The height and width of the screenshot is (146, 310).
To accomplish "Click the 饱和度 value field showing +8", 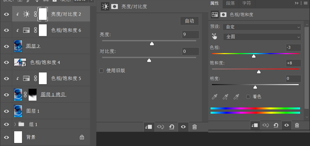I will [294, 63].
